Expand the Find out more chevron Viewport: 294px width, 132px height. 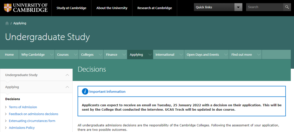[x=259, y=55]
